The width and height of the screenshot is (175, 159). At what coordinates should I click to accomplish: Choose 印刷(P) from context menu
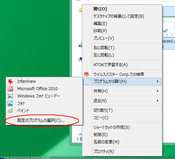pyautogui.click(x=122, y=31)
